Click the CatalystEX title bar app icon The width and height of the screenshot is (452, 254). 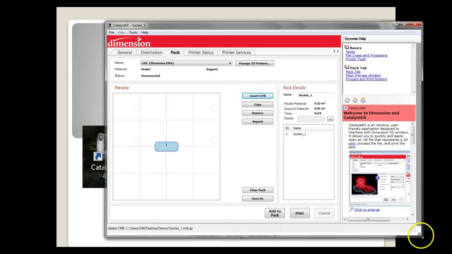[x=109, y=25]
